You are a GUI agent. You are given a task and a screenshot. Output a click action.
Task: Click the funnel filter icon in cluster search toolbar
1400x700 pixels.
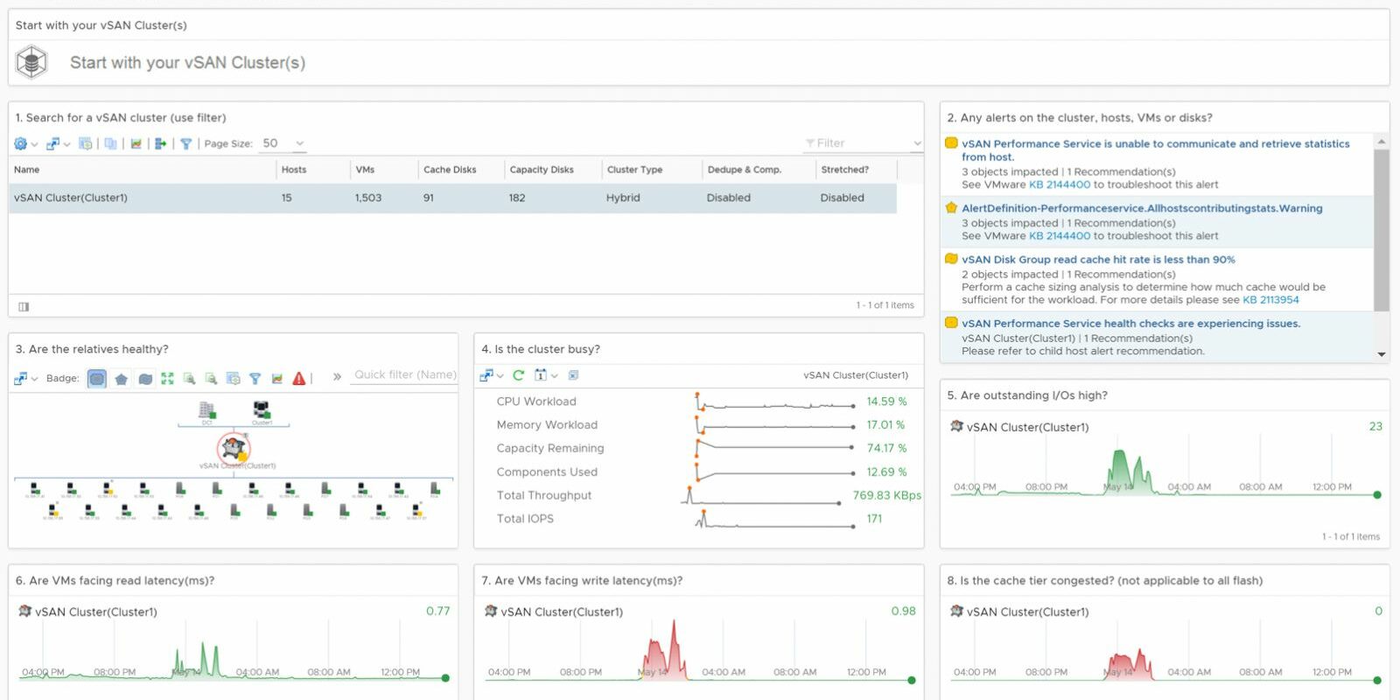click(x=185, y=143)
